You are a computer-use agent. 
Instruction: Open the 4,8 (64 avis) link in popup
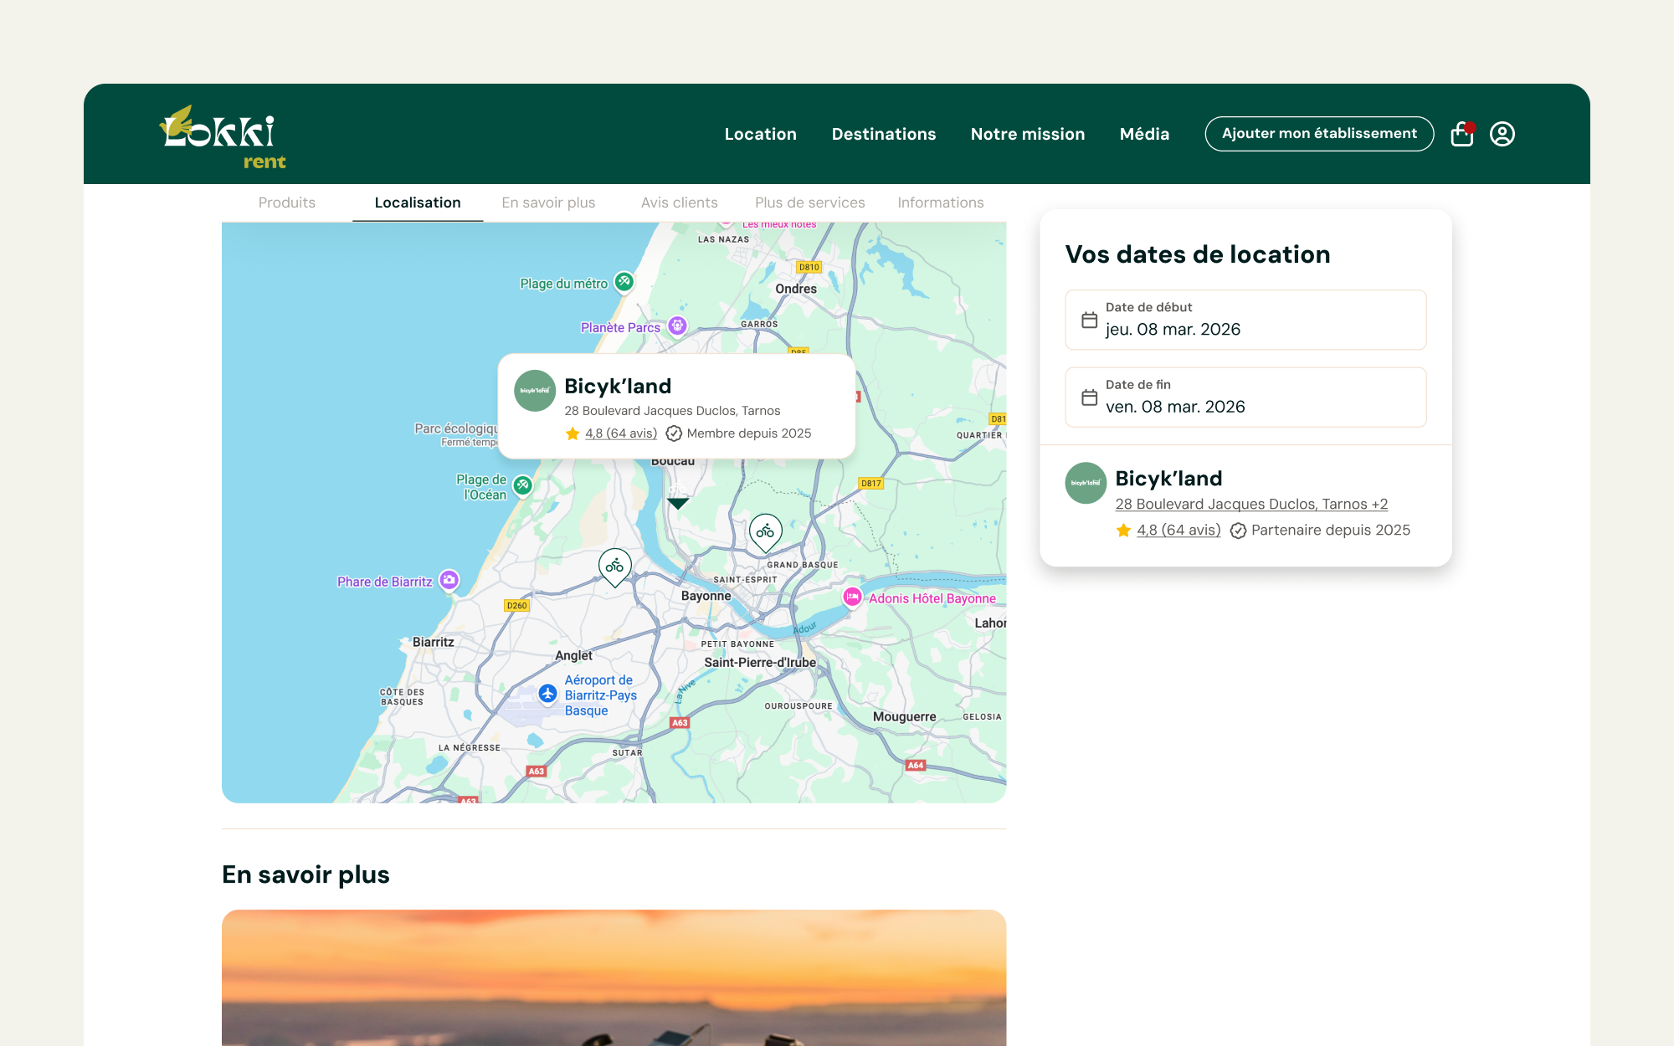[621, 433]
